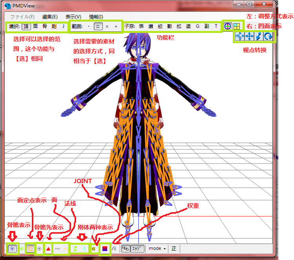The image size is (294, 260).
Task: Open the 動 move sub-window
Action: [x=170, y=26]
